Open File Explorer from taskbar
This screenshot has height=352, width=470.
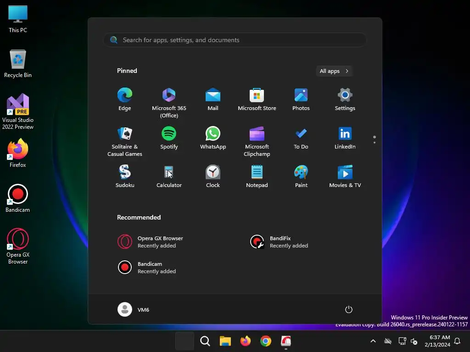pos(225,341)
